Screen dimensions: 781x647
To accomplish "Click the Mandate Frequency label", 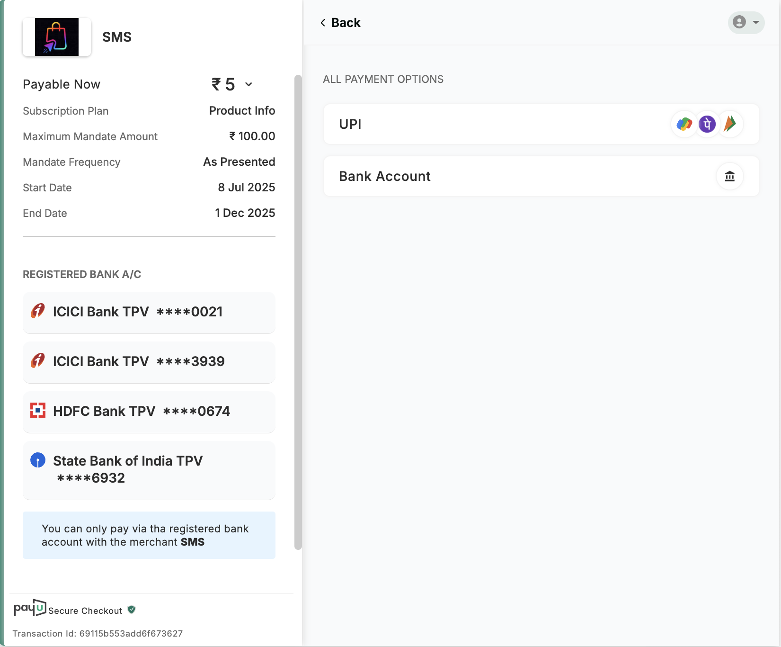I will click(71, 162).
